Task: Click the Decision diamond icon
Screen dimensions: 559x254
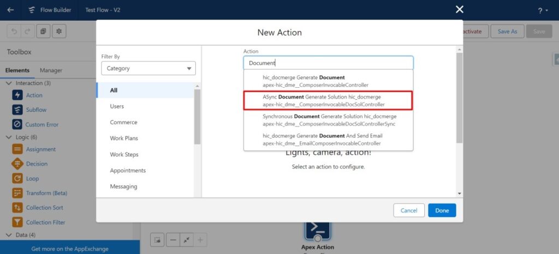Action: pyautogui.click(x=17, y=164)
